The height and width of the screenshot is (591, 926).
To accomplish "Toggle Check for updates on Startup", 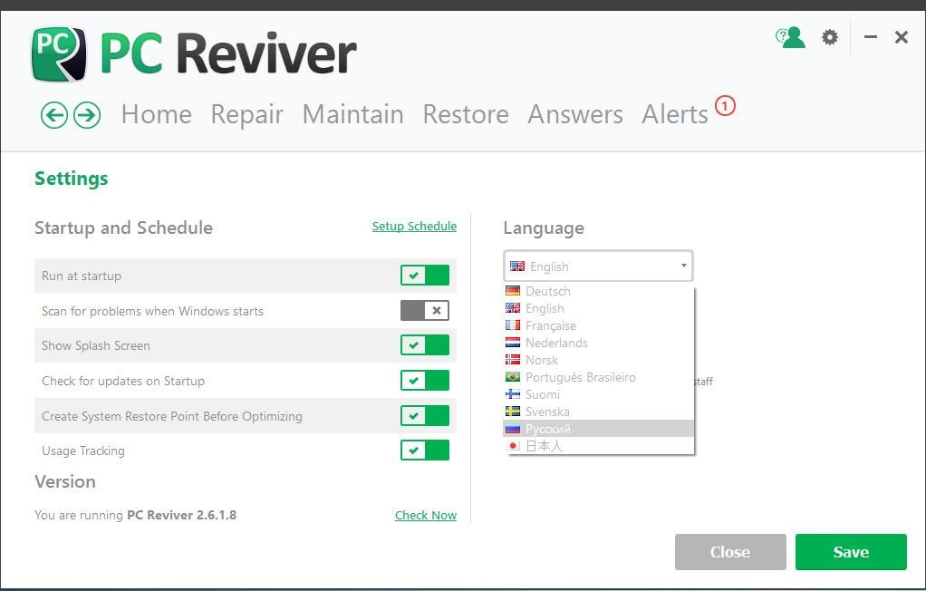I will pos(425,381).
